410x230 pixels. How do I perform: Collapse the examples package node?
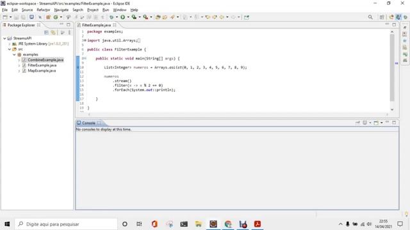(14, 54)
